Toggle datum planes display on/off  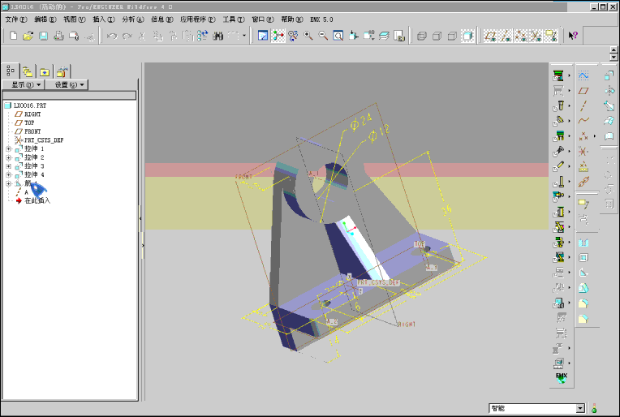click(x=490, y=36)
